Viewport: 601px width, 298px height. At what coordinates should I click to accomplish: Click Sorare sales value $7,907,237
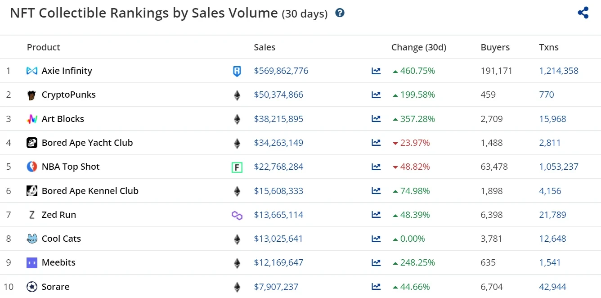coord(276,287)
